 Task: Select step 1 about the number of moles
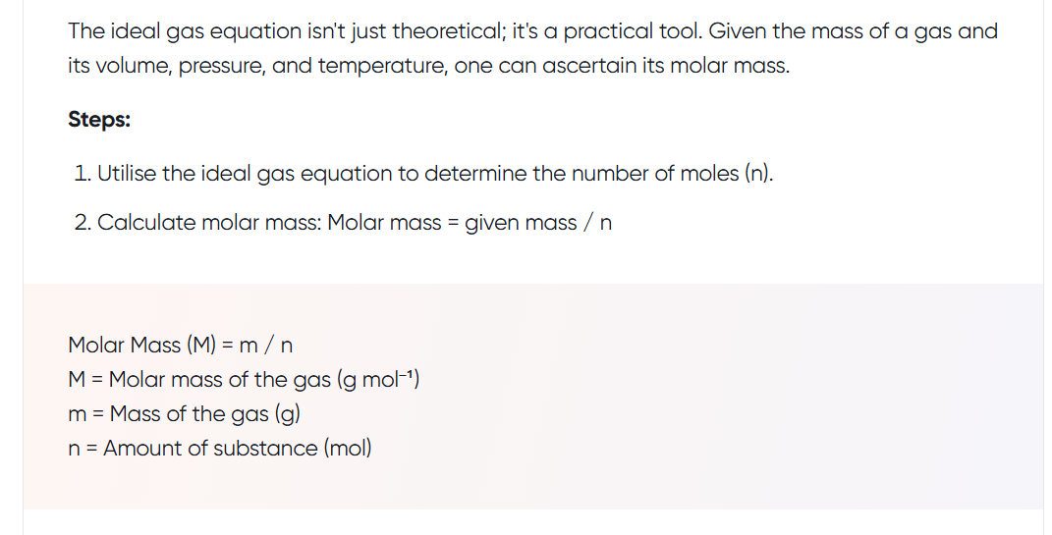[423, 174]
